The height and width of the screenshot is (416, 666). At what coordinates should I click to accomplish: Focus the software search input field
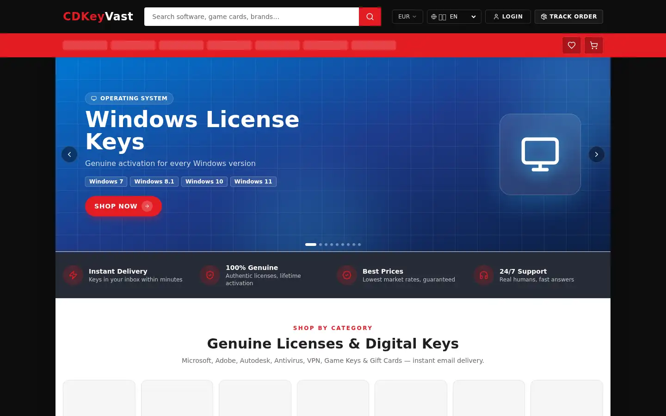click(252, 17)
